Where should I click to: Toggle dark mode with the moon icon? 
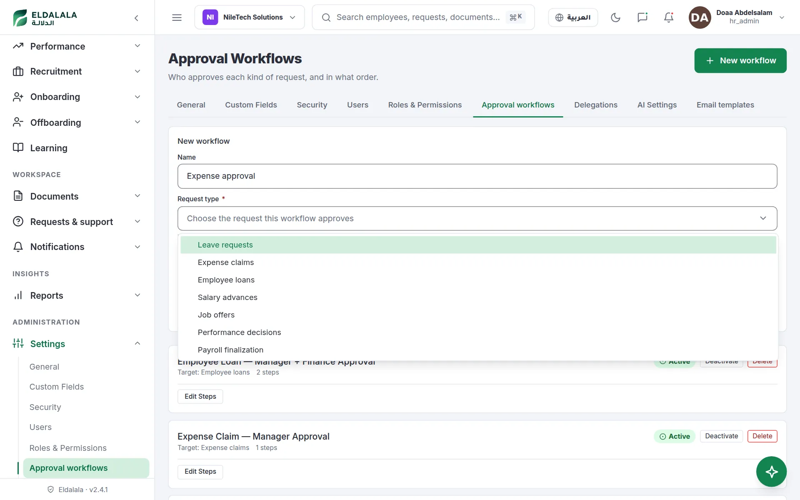[x=615, y=17]
